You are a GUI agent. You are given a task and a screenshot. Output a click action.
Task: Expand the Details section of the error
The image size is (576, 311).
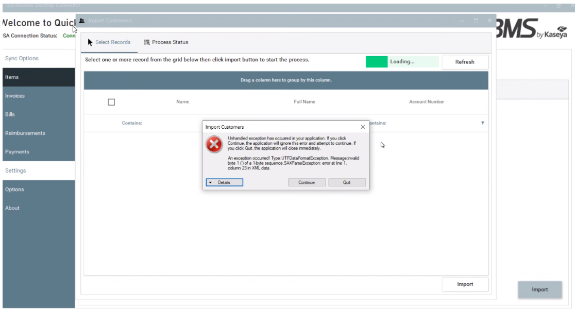coord(225,182)
